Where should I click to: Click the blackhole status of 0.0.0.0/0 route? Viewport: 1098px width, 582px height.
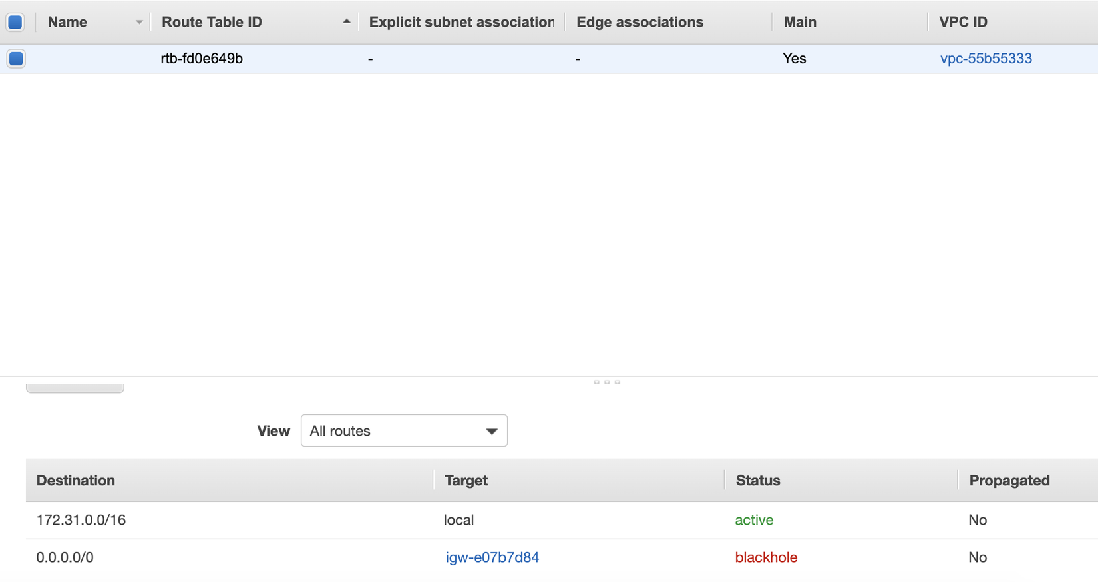click(x=766, y=557)
